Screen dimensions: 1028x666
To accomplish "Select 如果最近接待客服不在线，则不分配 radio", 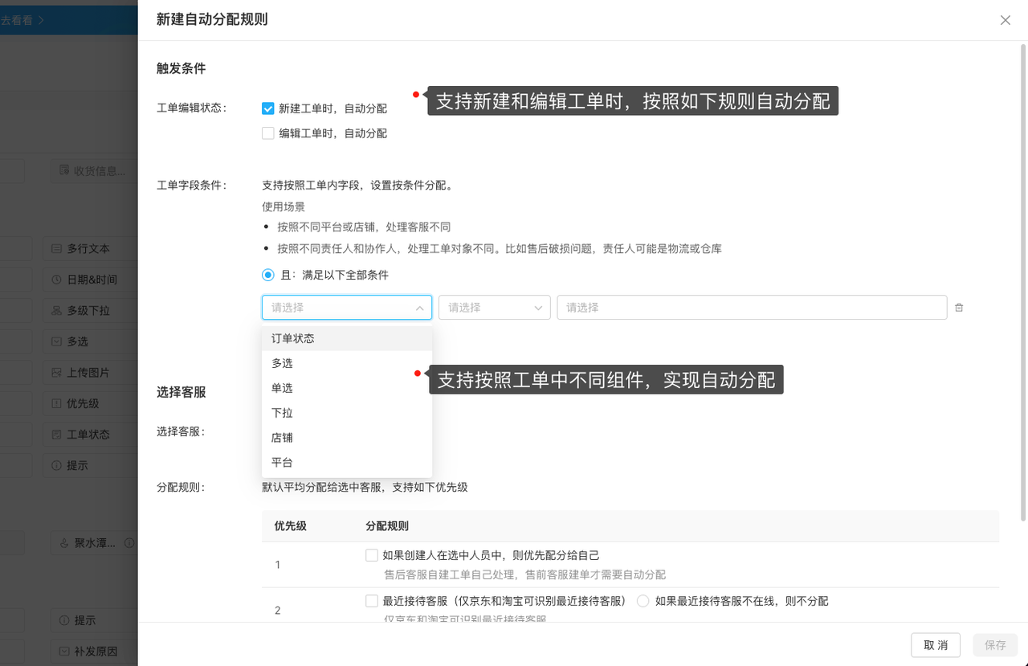I will (642, 601).
